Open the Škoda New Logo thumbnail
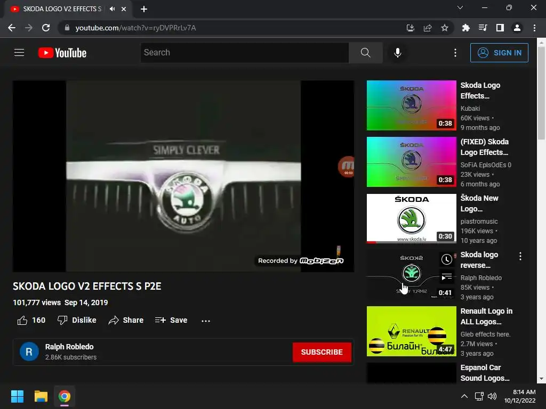The height and width of the screenshot is (409, 546). (411, 218)
